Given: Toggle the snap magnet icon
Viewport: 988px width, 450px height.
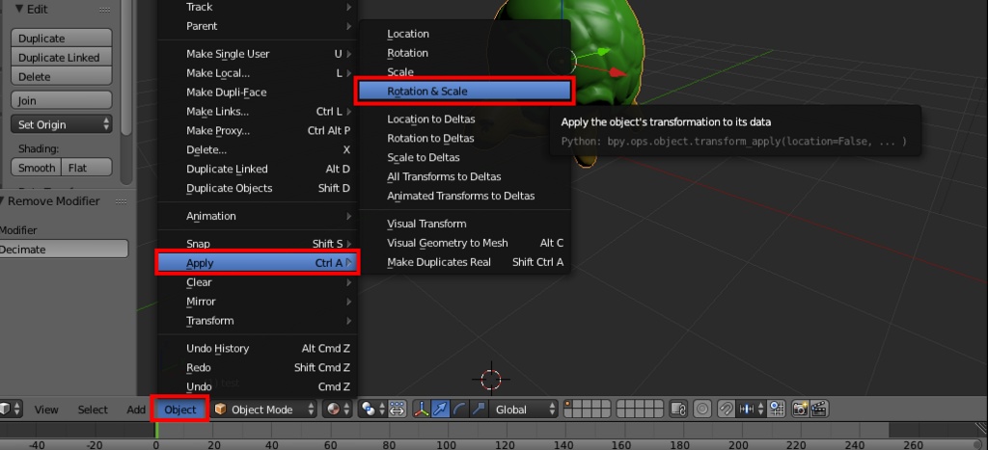Looking at the screenshot, I should tap(726, 410).
